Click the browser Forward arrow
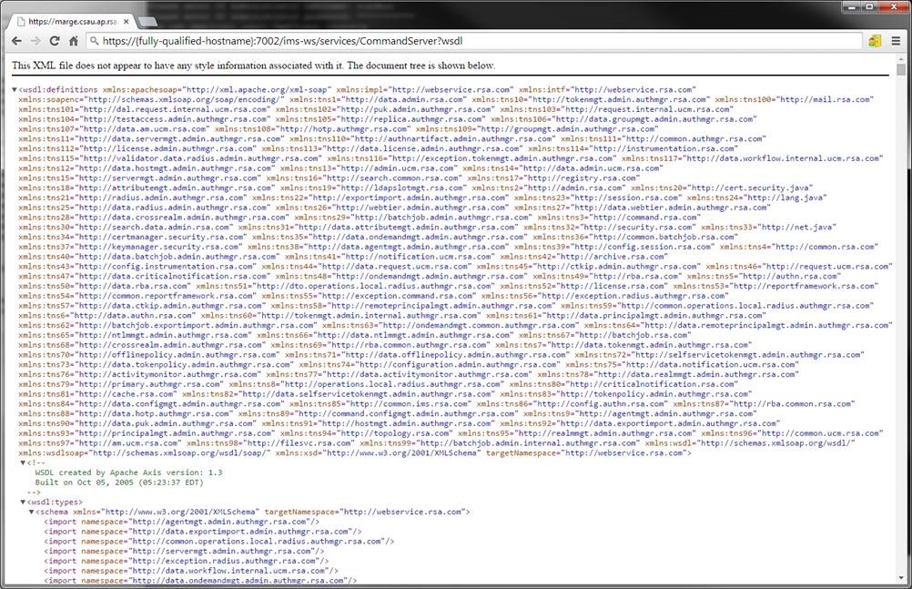The width and height of the screenshot is (912, 589). coord(35,41)
